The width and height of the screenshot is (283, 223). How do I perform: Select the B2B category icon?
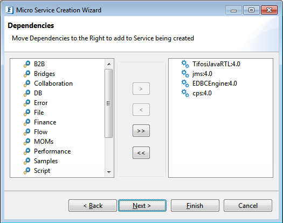[27, 64]
